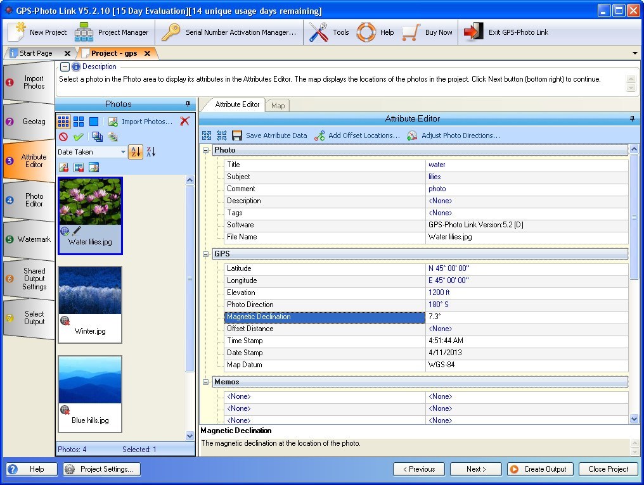
Task: Click the red X to remove photos
Action: click(x=184, y=120)
